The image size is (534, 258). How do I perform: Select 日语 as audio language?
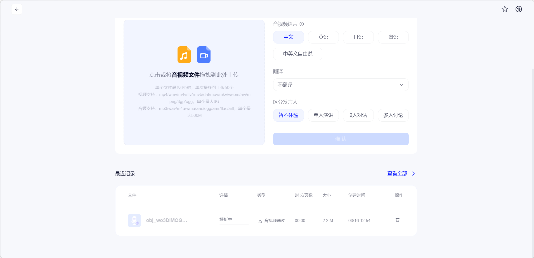click(x=358, y=37)
